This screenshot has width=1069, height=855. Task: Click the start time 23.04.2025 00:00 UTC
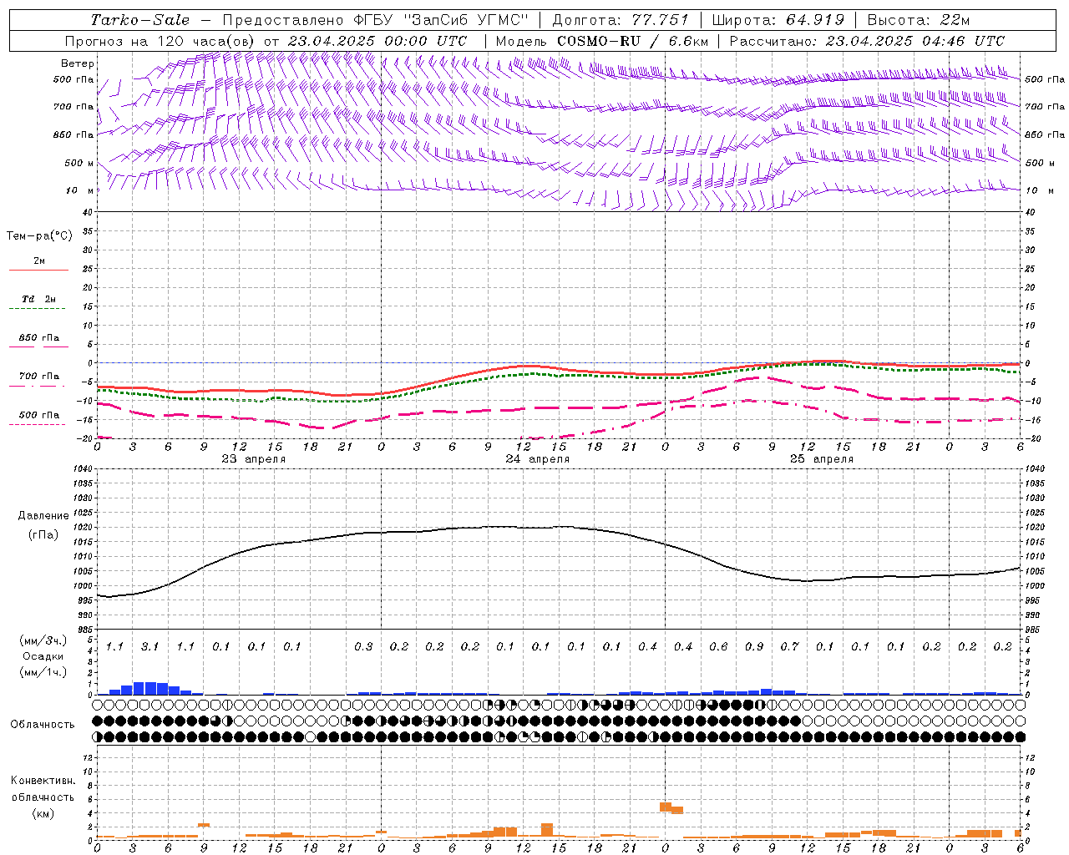click(x=377, y=41)
